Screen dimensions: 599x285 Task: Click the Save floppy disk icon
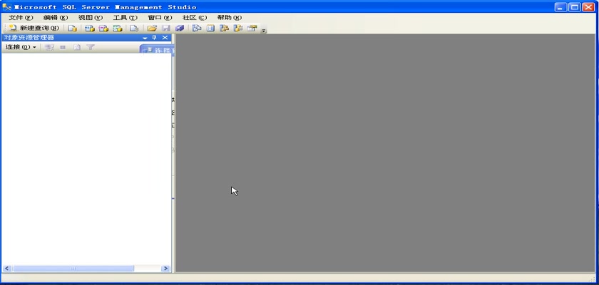(x=166, y=28)
